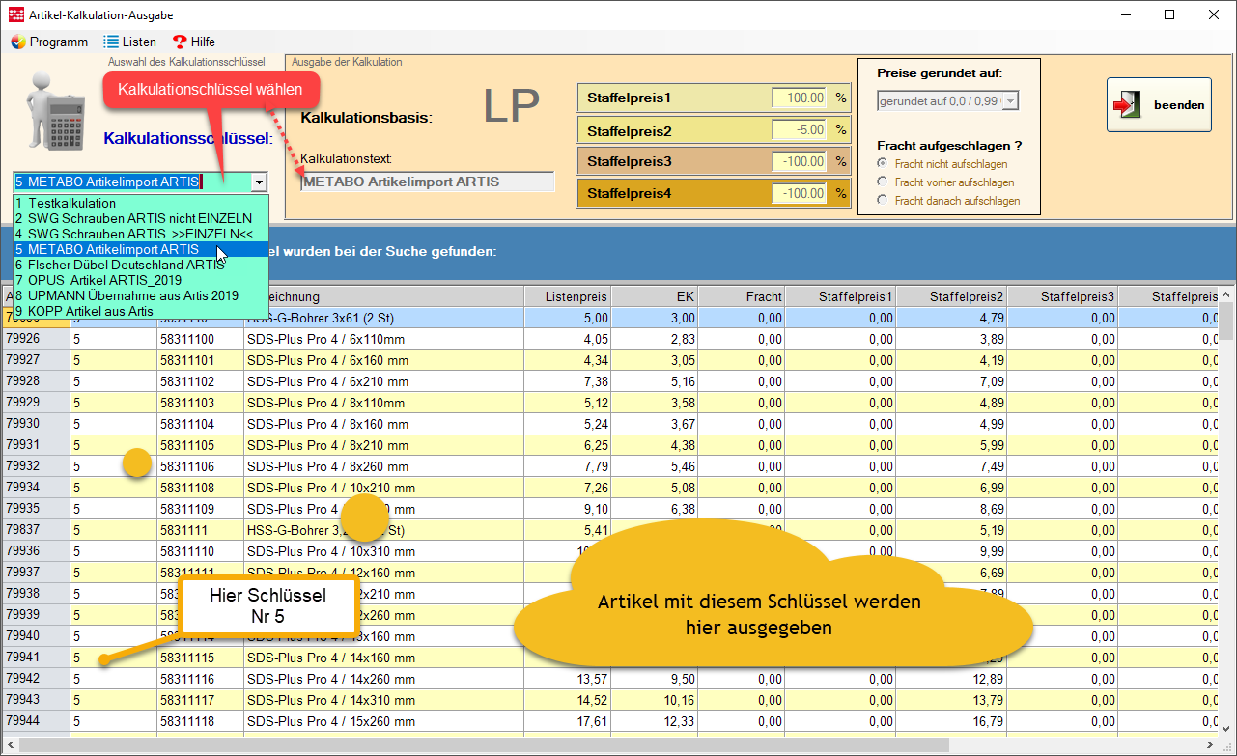Click the Staffelpreis2 percent field
This screenshot has width=1237, height=756.
point(800,129)
